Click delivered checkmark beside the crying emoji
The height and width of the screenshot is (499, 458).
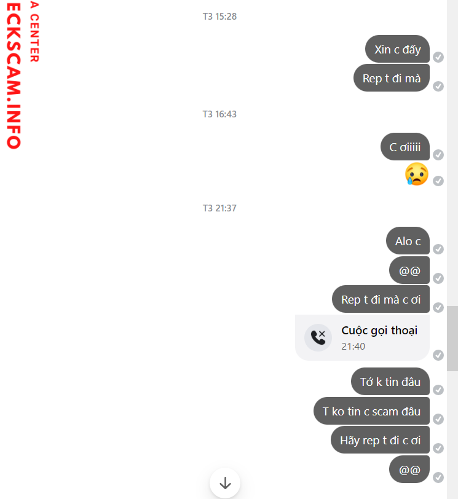tap(438, 181)
